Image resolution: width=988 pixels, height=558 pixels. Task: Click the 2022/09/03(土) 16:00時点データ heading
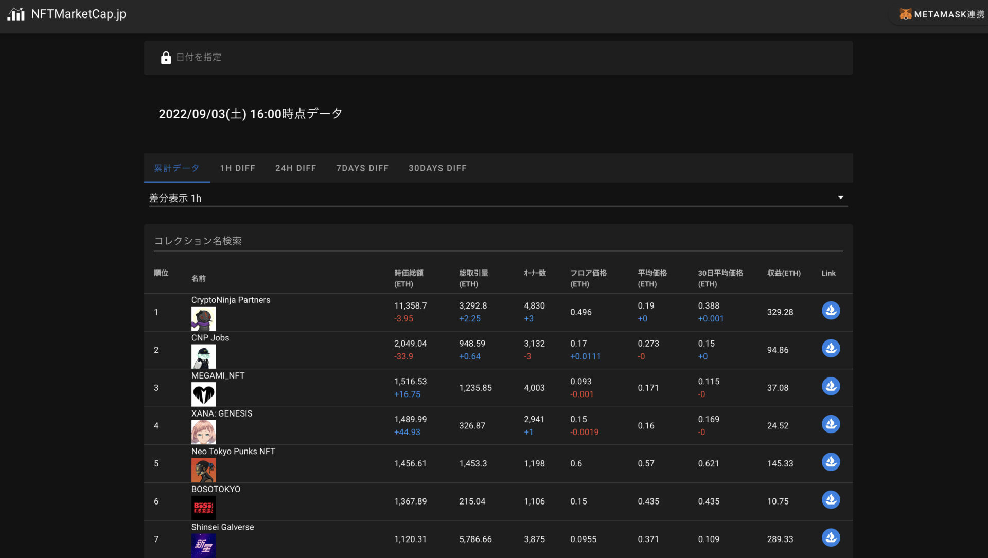point(251,114)
